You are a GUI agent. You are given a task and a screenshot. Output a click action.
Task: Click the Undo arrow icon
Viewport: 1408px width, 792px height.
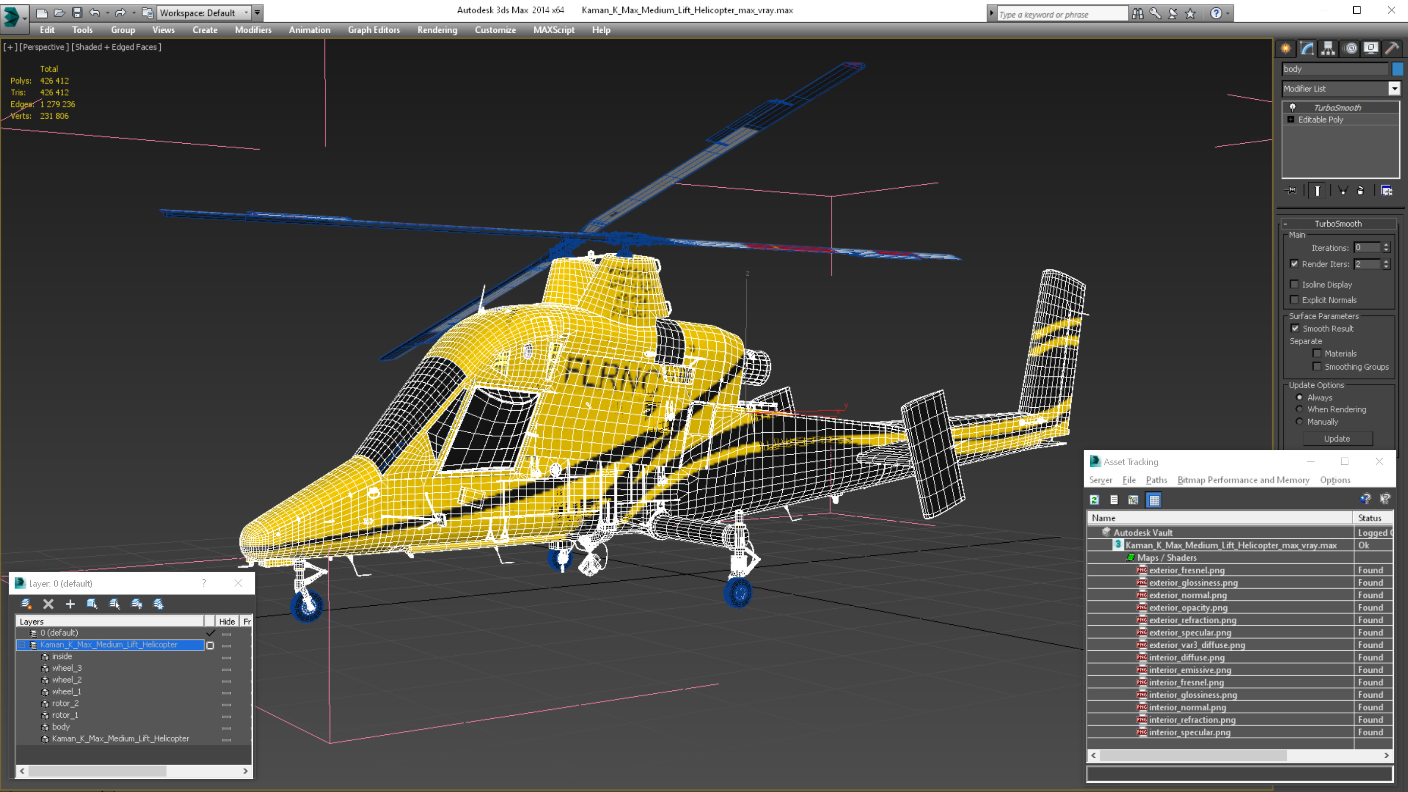pos(95,13)
